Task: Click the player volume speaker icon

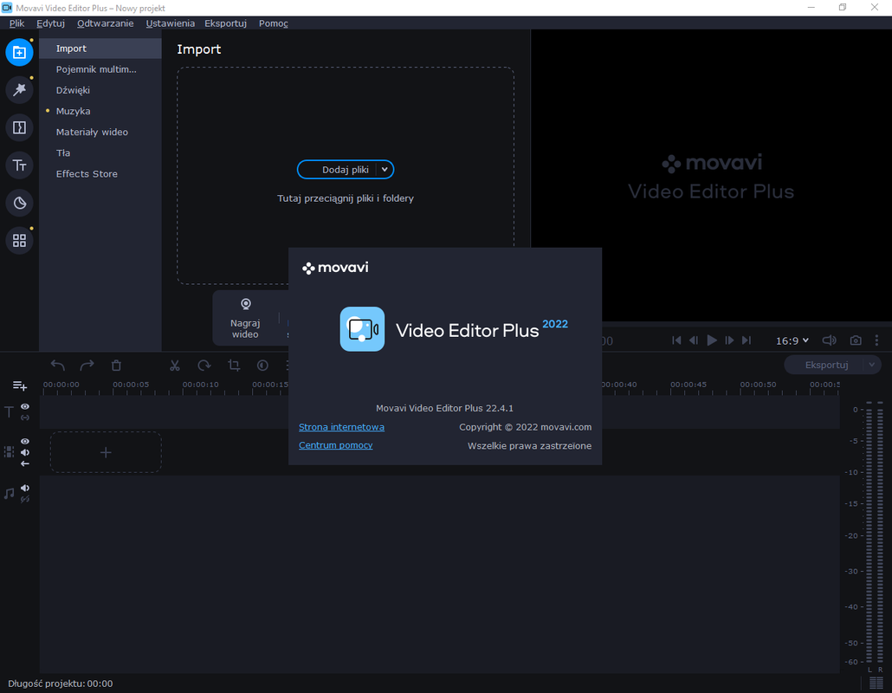Action: pyautogui.click(x=830, y=340)
